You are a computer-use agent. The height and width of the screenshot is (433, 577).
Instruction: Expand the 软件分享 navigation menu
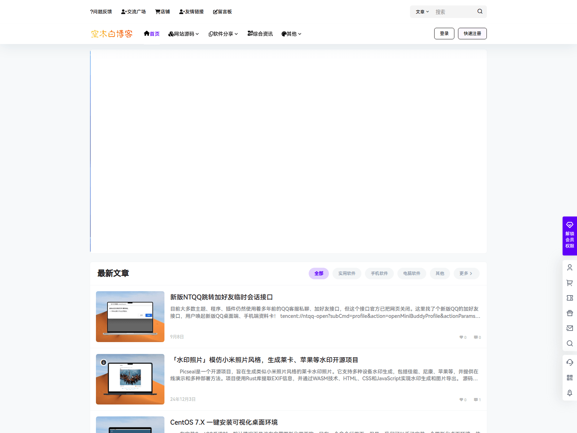[x=223, y=34]
